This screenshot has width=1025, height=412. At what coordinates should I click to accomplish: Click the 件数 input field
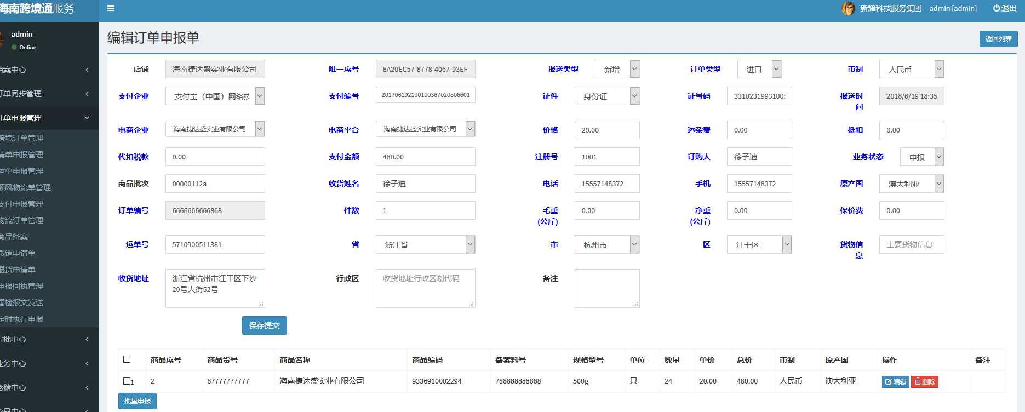[426, 210]
